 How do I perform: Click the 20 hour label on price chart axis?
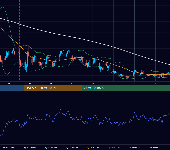[x=72, y=84]
